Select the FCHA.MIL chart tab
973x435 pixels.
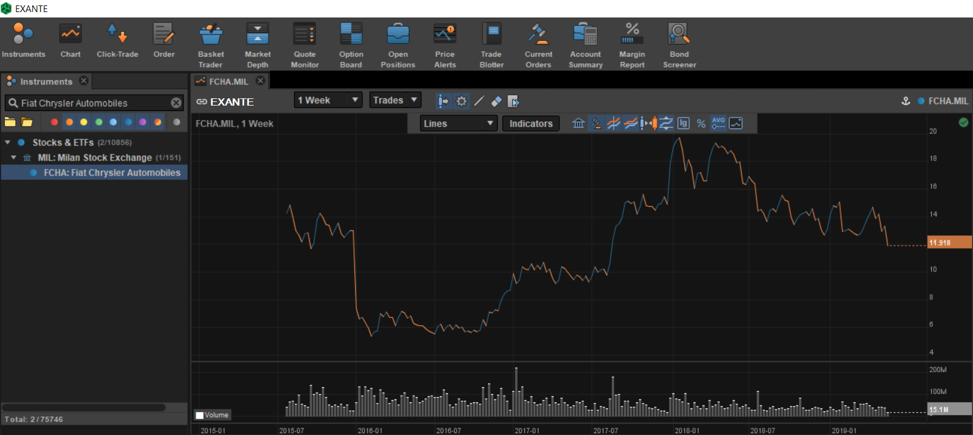(x=228, y=81)
